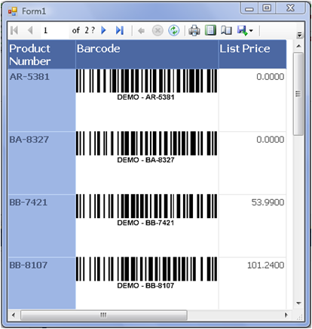Viewport: 312px width, 329px height.
Task: Jump to the last report page
Action: 120,30
